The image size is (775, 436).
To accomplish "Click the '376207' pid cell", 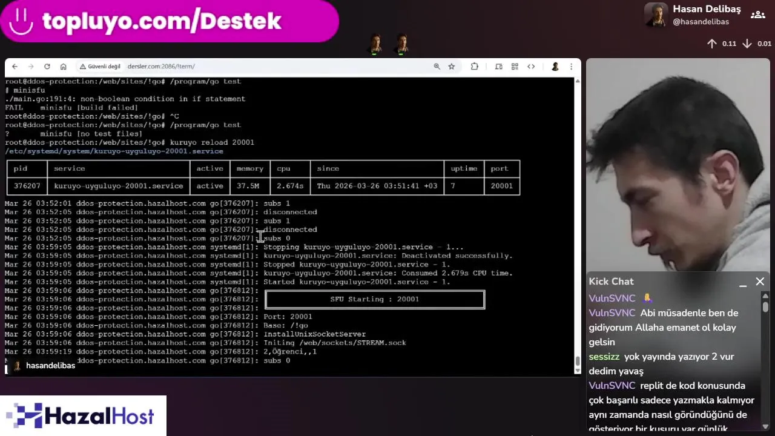I will (27, 186).
